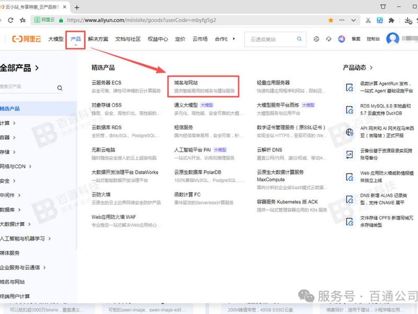Open a new browser tab
Viewport: 418px width, 314px height.
click(x=77, y=7)
